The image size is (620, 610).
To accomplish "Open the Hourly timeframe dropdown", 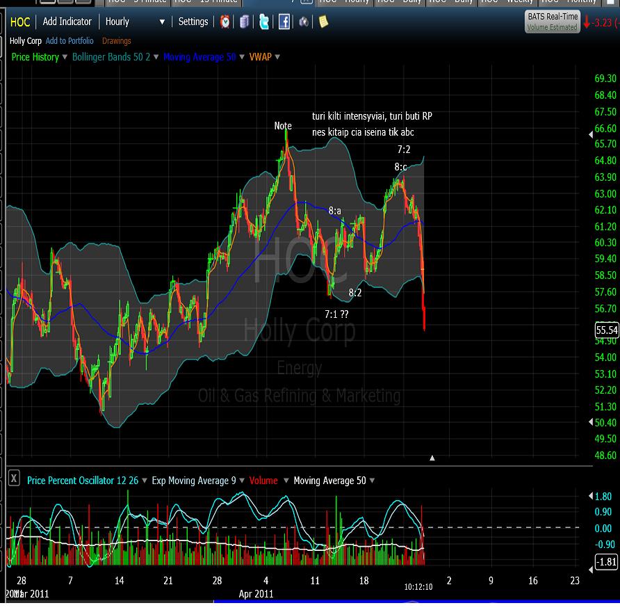I will coord(136,22).
